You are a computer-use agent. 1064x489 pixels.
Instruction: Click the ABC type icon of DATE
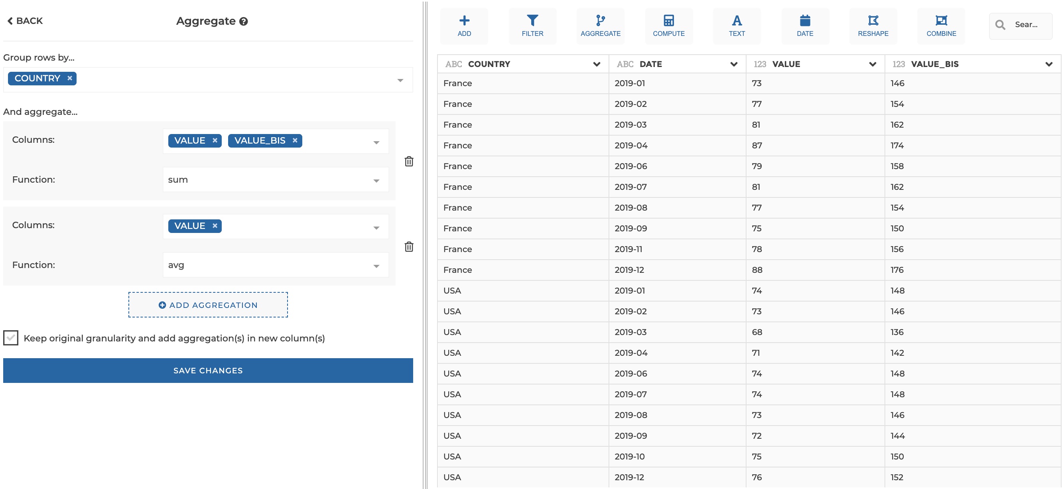click(x=625, y=64)
